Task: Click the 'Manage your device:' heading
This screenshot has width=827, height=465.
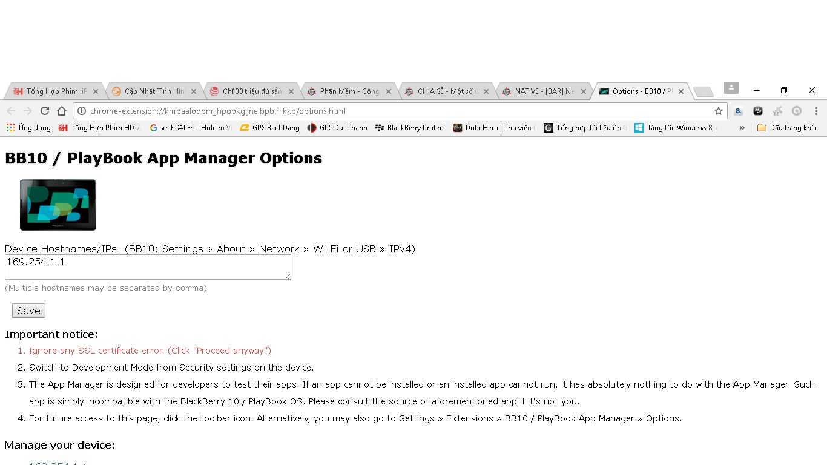Action: coord(60,445)
